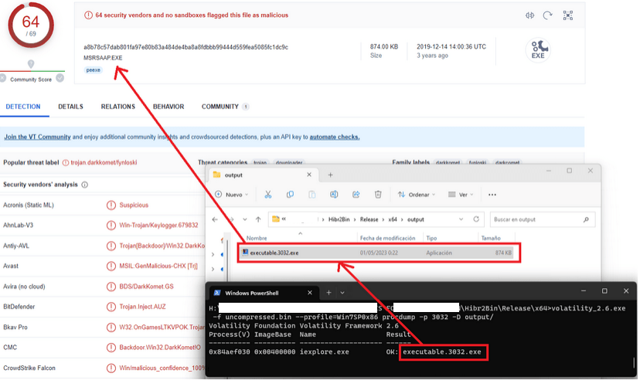Viewport: 640px width, 380px height.
Task: Close the Windows PowerShell tab
Action: pyautogui.click(x=310, y=293)
